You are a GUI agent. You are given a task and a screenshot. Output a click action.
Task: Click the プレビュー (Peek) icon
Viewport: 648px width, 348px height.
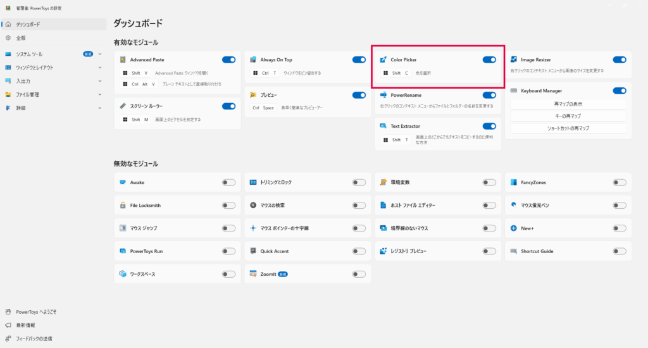[x=253, y=95]
